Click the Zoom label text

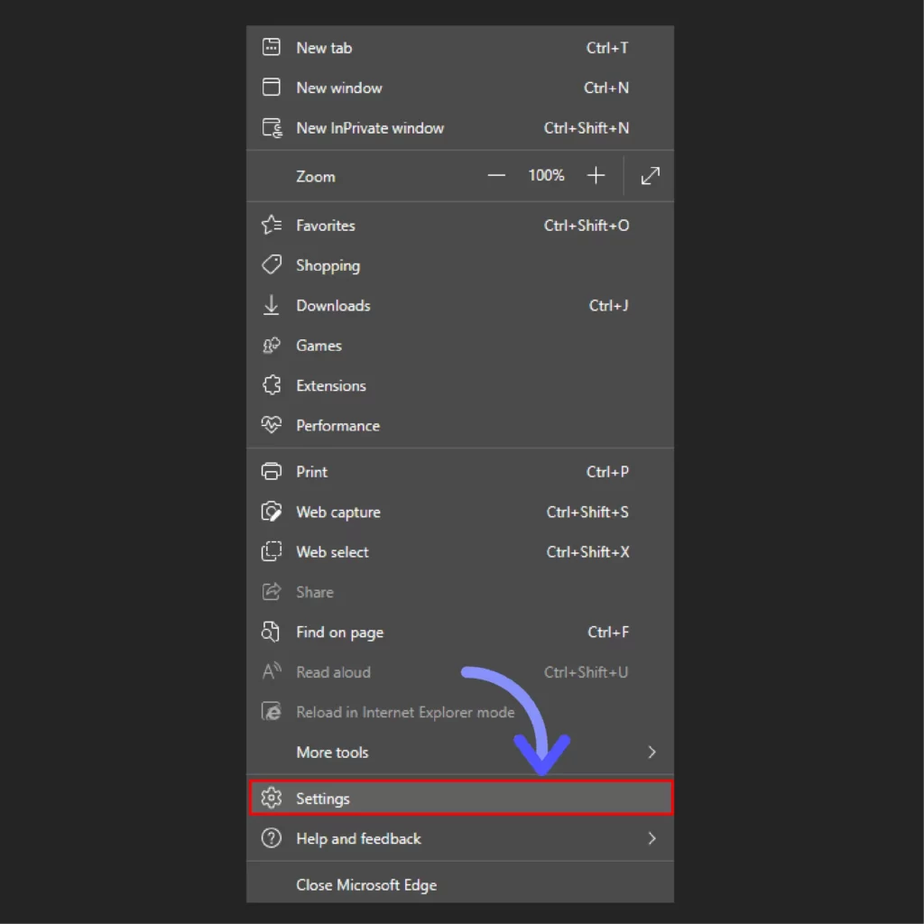click(x=315, y=177)
